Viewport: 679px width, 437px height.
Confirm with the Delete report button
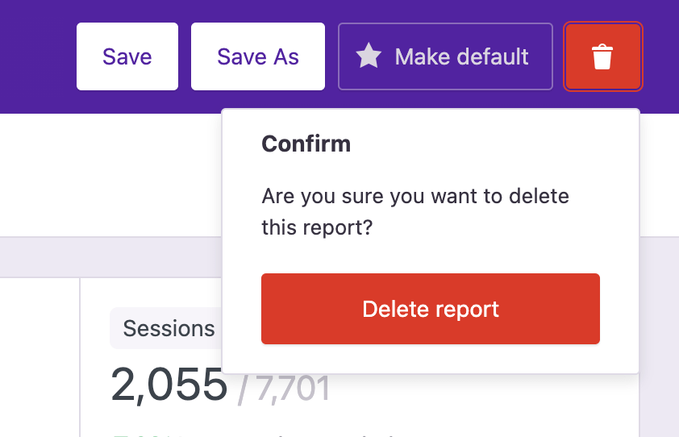click(430, 309)
